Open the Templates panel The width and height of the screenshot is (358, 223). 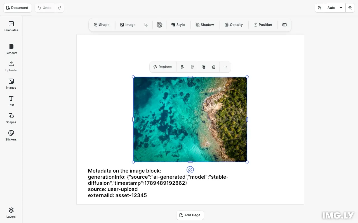[x=11, y=26]
